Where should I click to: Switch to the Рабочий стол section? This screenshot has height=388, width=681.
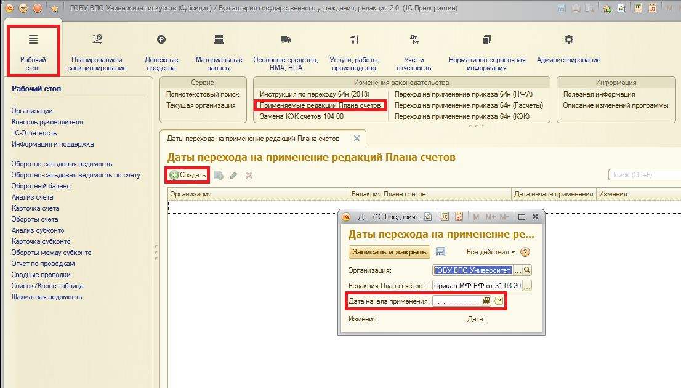point(33,48)
